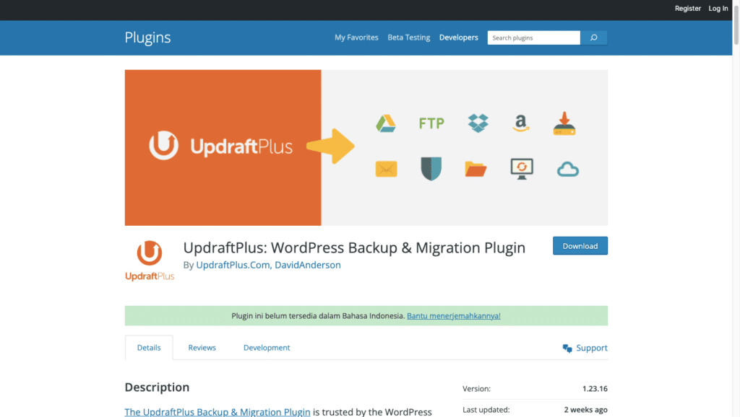Focus the Search plugins field
Screen dimensions: 740x417
[534, 38]
